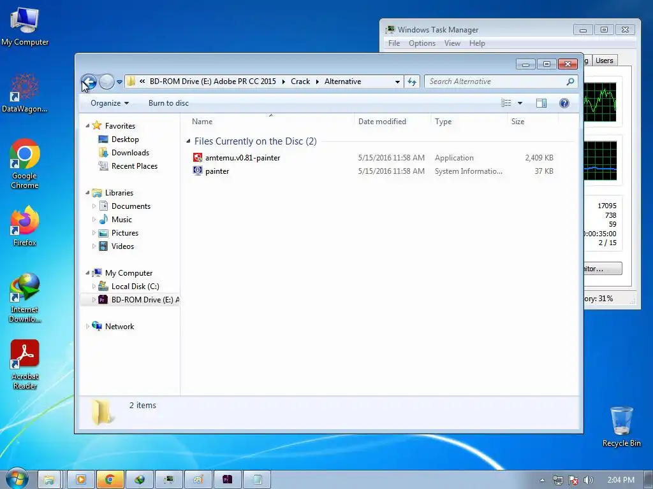653x489 pixels.
Task: Click the Chrome taskbar button
Action: [x=110, y=480]
